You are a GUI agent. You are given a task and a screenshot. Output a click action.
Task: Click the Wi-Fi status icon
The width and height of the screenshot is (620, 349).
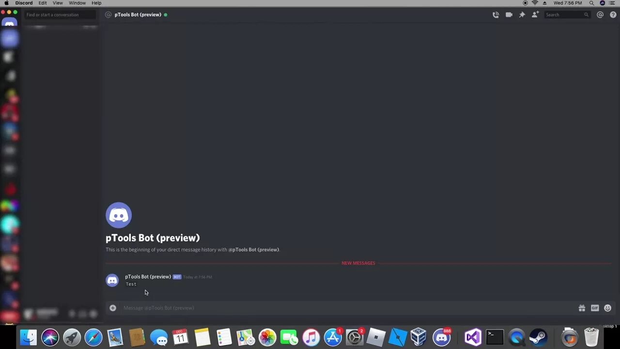(x=535, y=3)
